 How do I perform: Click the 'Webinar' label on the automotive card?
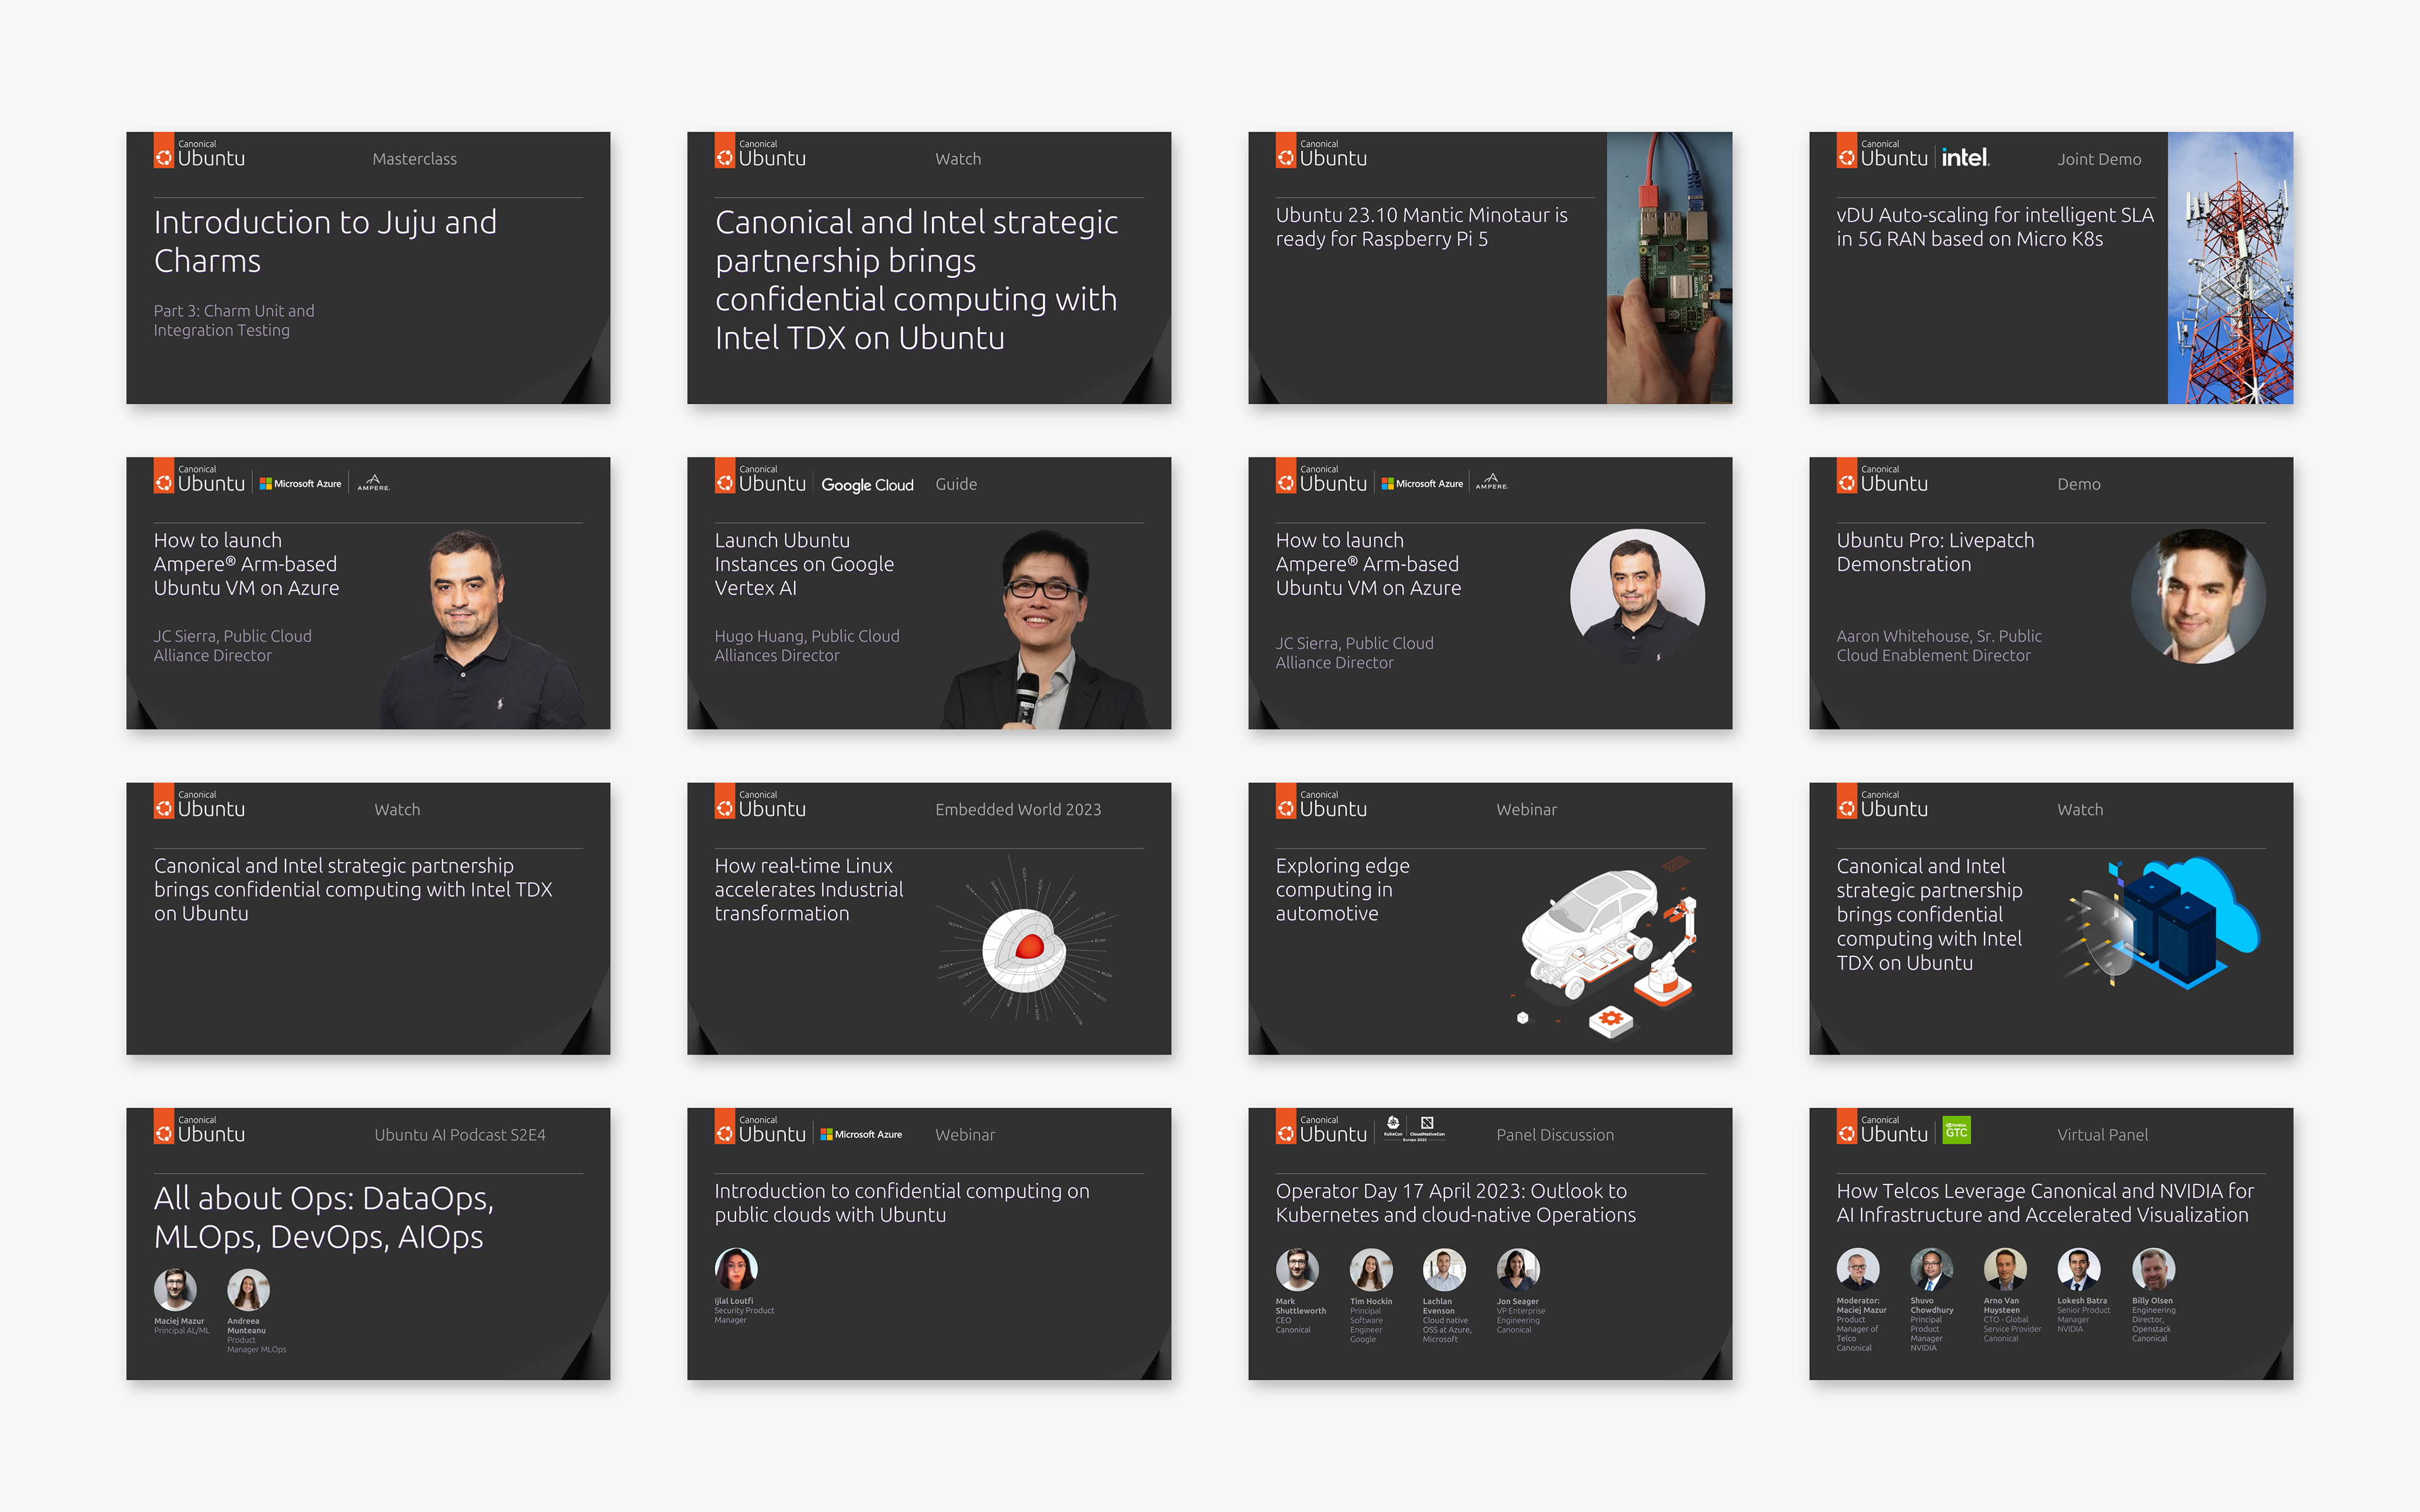point(1526,809)
